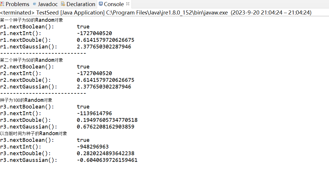Viewport: 329px width, 172px height.
Task: Close the Console view tab
Action: pyautogui.click(x=128, y=4)
